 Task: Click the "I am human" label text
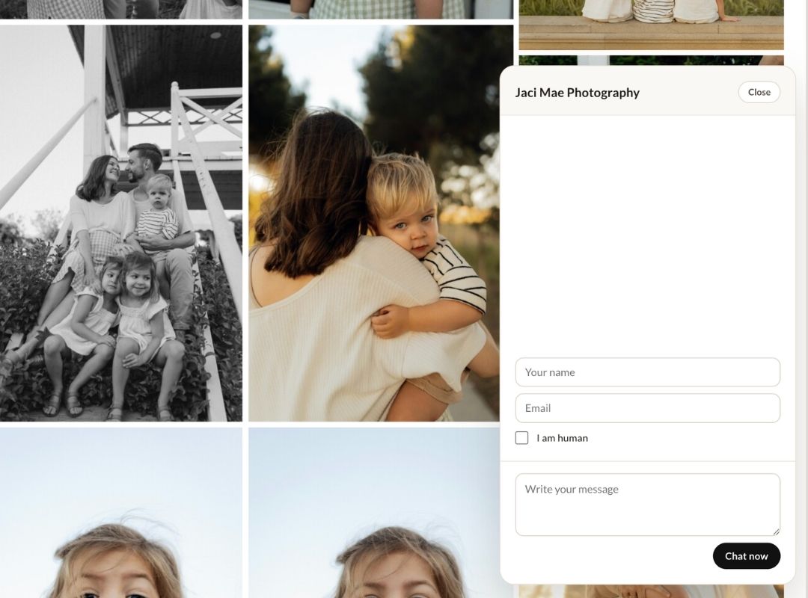[x=562, y=438]
